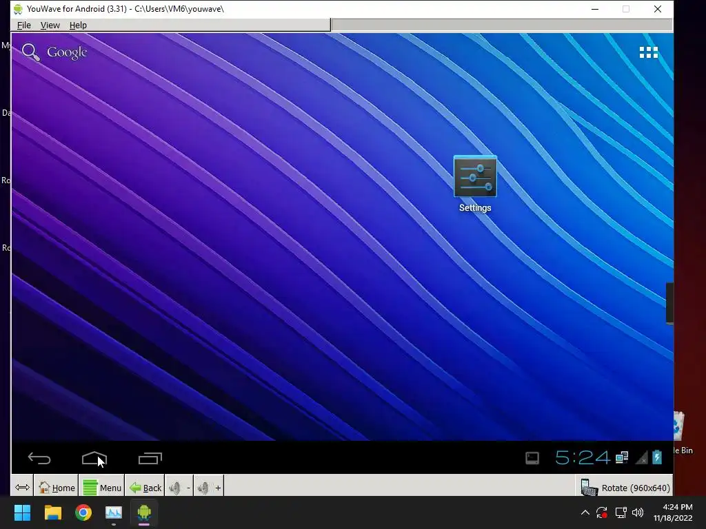Open the Windows Start menu
The image size is (706, 529).
click(22, 512)
